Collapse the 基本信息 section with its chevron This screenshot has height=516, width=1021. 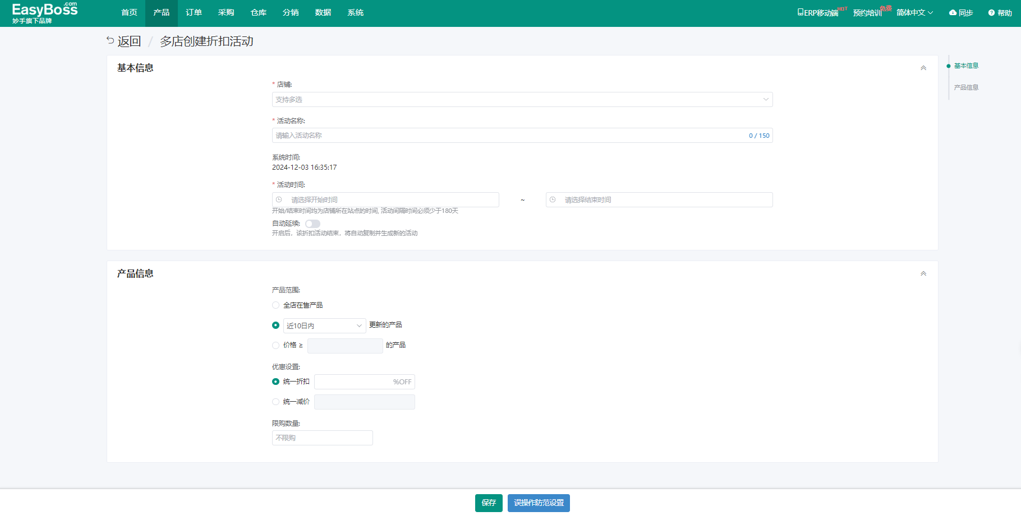pyautogui.click(x=923, y=68)
